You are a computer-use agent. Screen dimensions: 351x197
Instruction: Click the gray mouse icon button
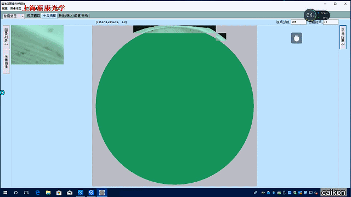[297, 38]
